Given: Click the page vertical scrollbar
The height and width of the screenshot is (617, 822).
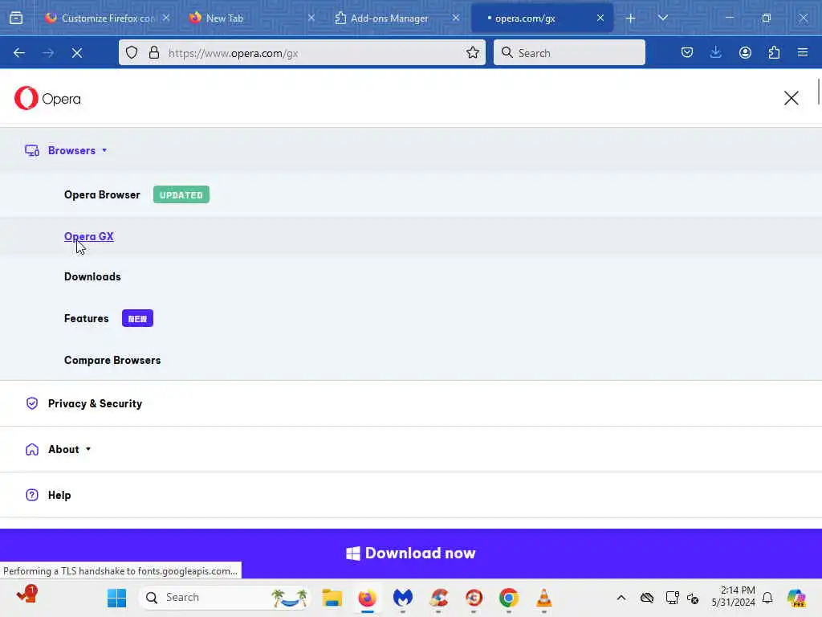Looking at the screenshot, I should [818, 92].
